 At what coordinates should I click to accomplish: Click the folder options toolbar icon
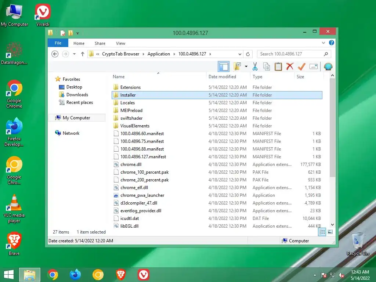tap(237, 66)
